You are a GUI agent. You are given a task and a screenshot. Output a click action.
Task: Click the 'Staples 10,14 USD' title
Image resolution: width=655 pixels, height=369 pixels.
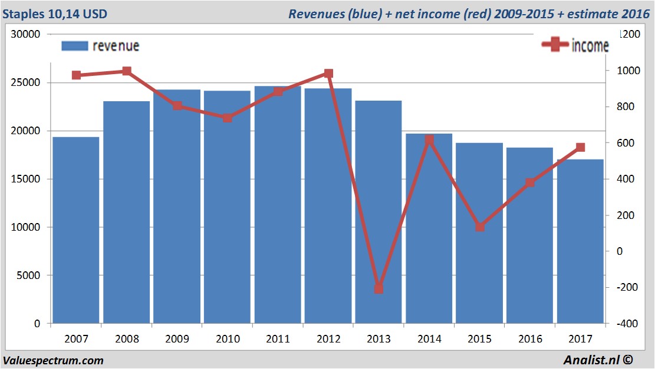pyautogui.click(x=55, y=14)
